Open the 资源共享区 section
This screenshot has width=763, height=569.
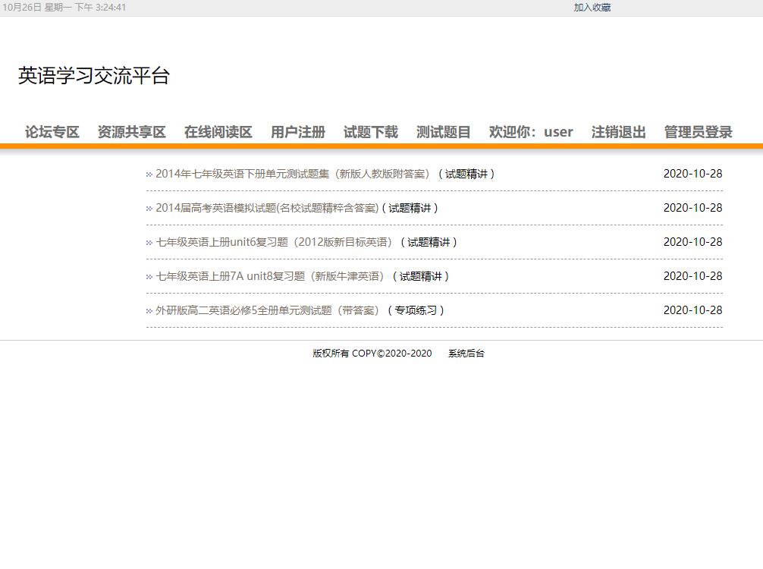132,131
